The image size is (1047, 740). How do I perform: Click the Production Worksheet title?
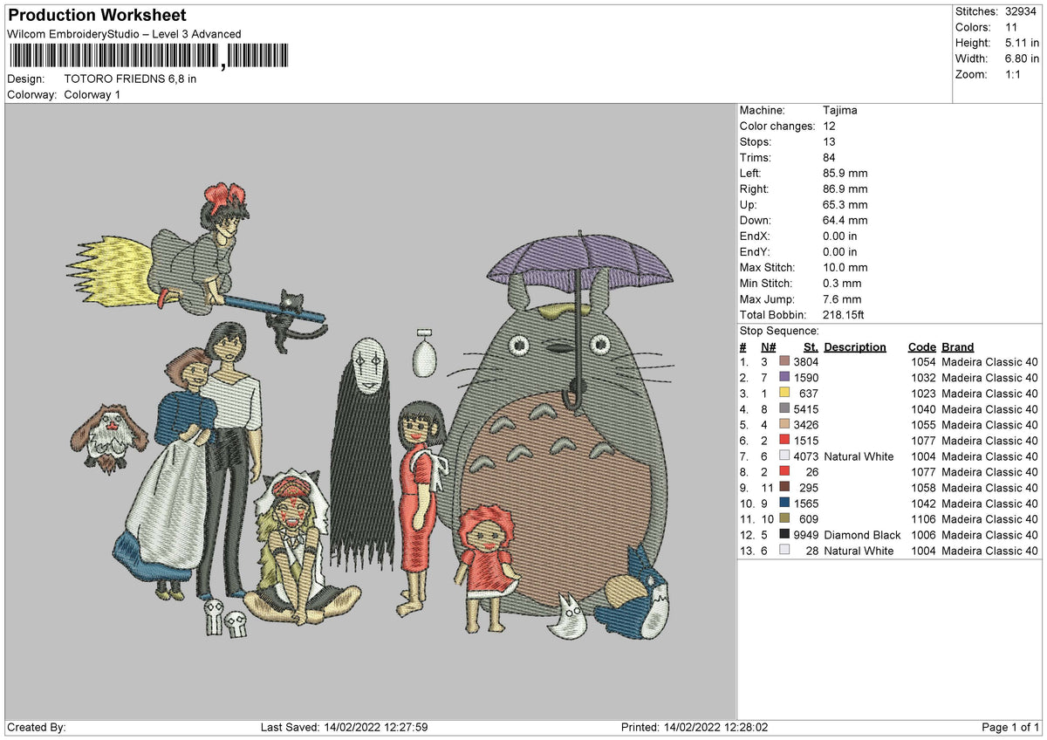[x=97, y=16]
